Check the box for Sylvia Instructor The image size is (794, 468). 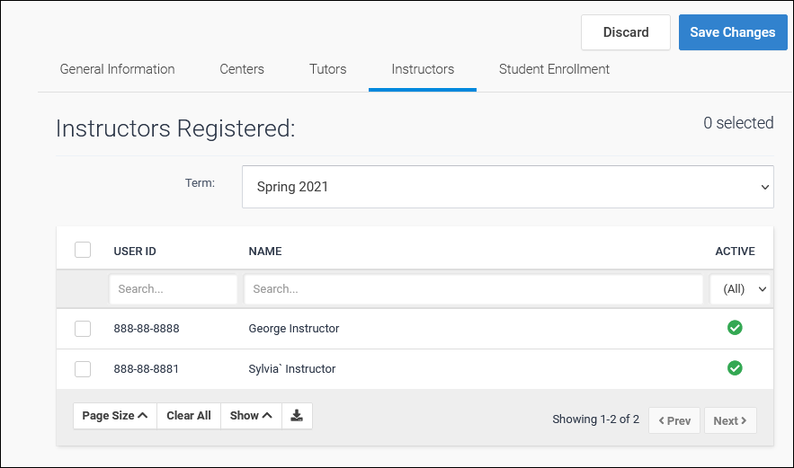[x=83, y=369]
